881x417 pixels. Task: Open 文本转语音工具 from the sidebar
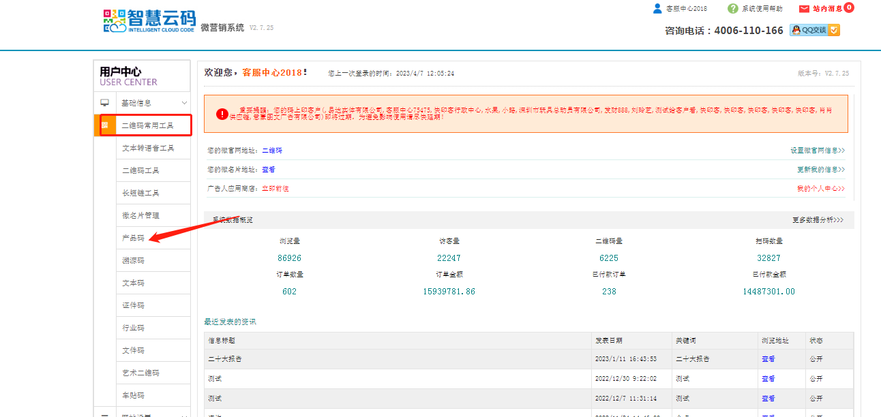(148, 148)
